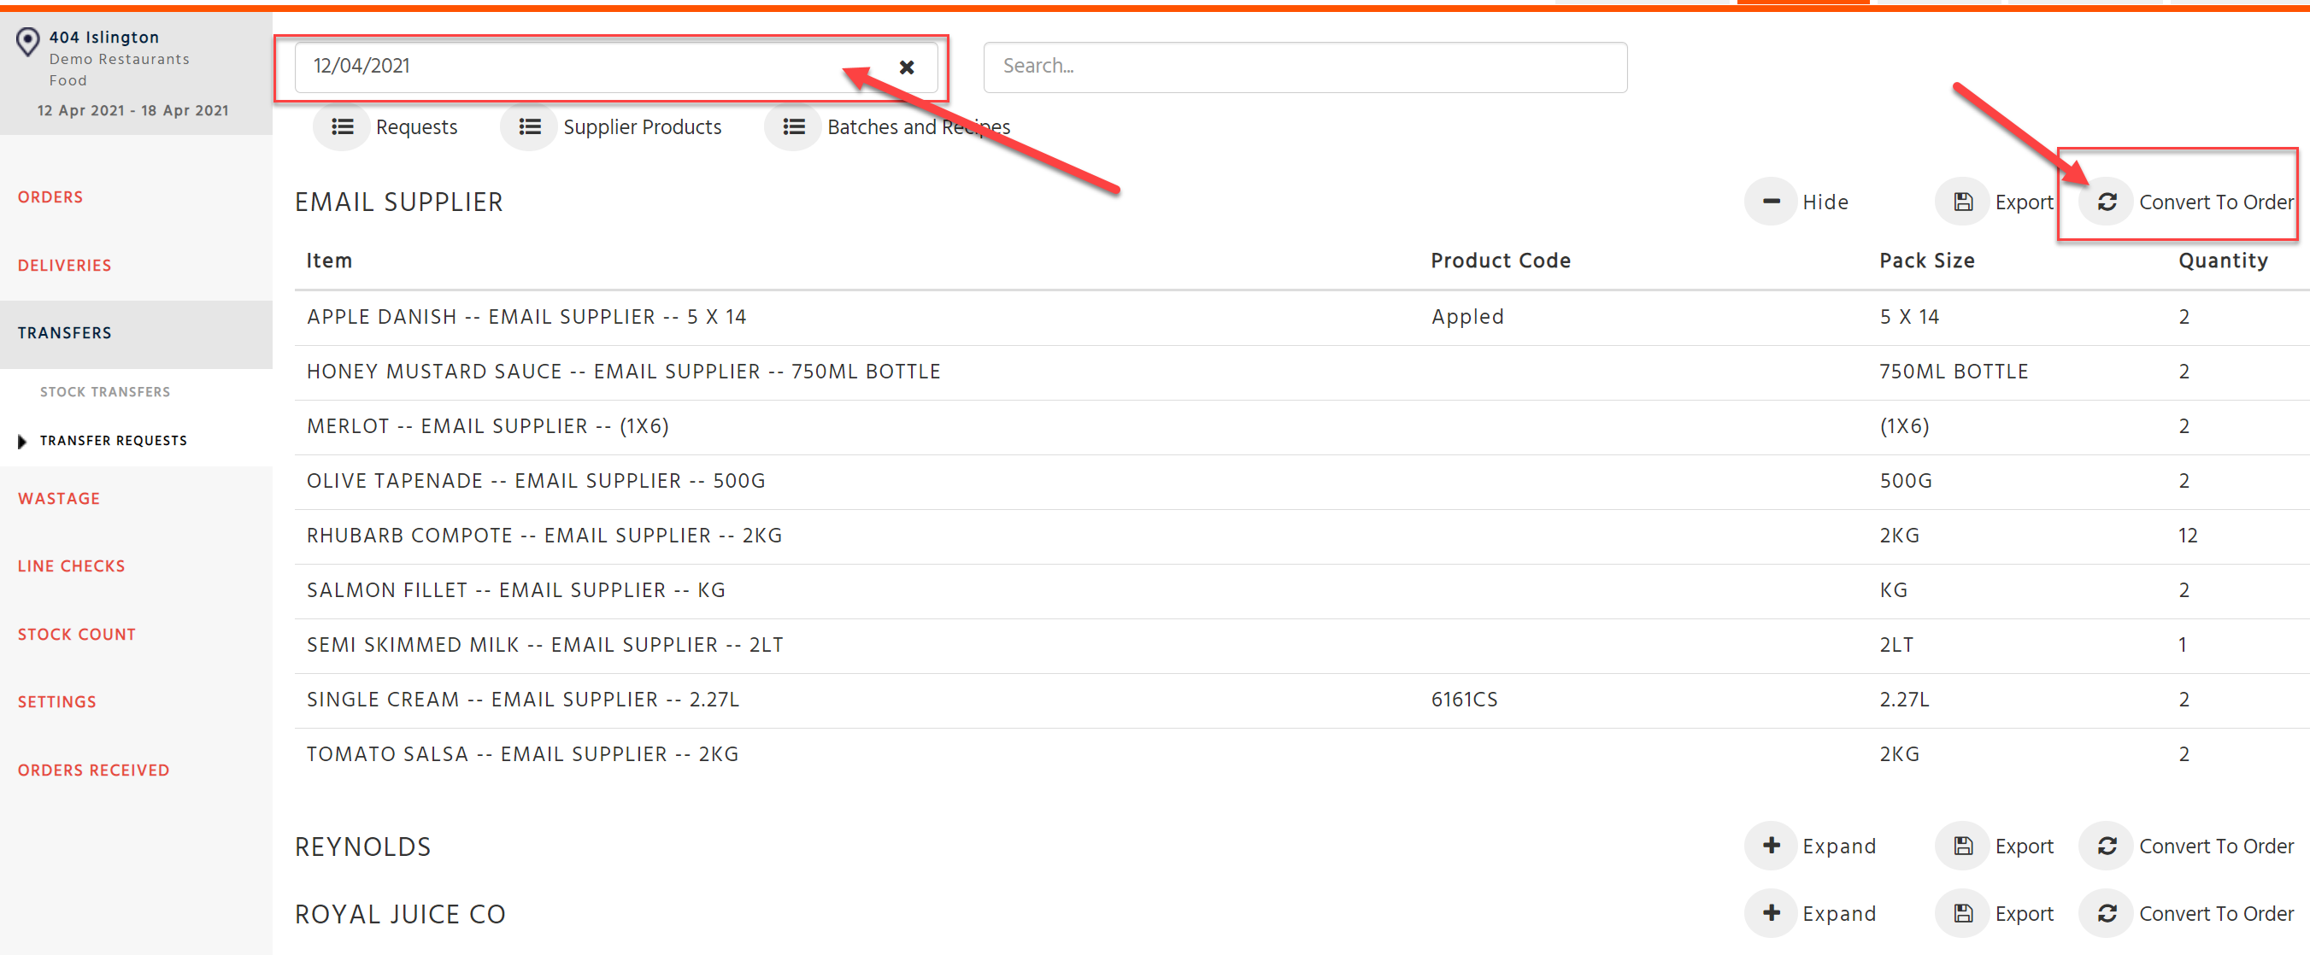Switch to Batches and Recipes view
The width and height of the screenshot is (2310, 955).
tap(918, 127)
